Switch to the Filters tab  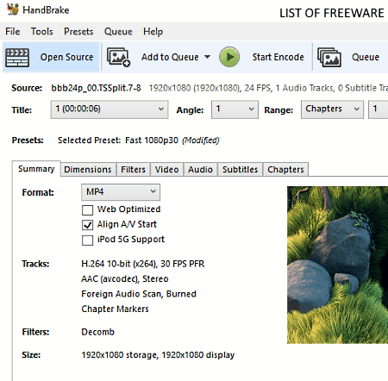133,170
